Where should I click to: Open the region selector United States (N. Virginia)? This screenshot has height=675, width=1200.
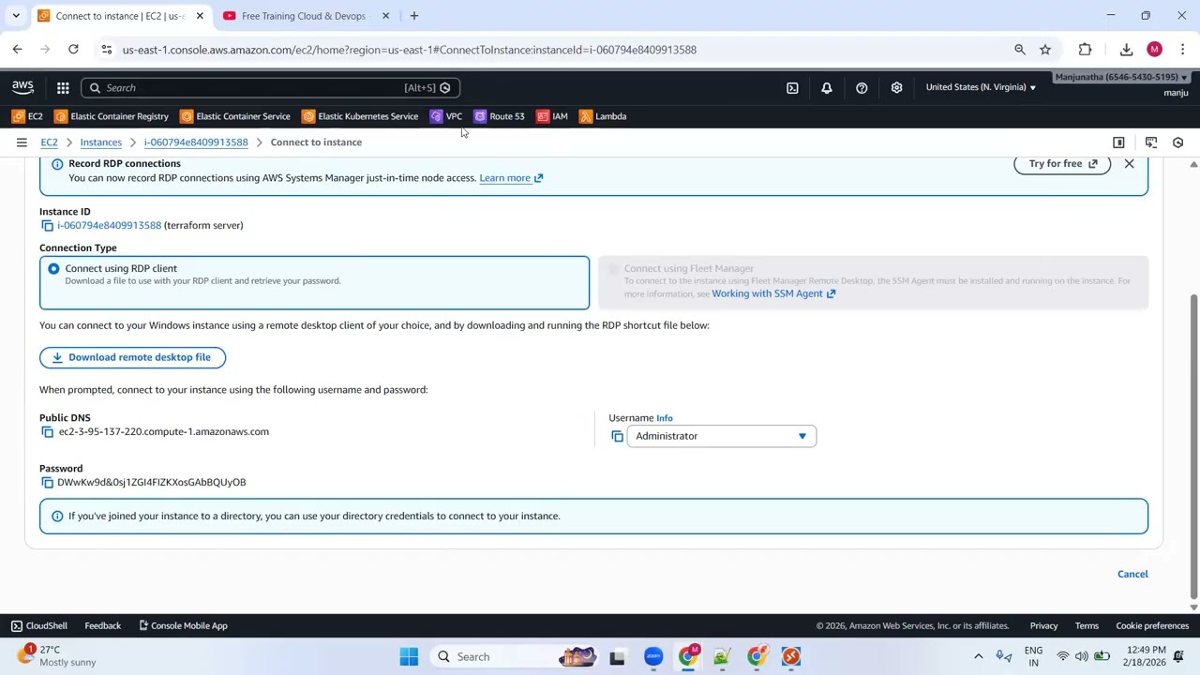981,87
